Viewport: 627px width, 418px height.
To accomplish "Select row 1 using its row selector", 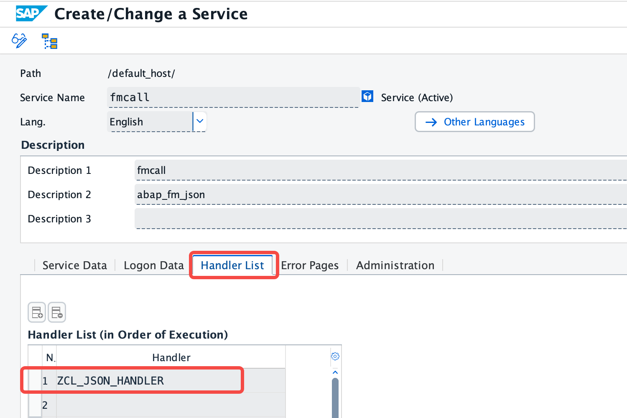I will point(35,381).
